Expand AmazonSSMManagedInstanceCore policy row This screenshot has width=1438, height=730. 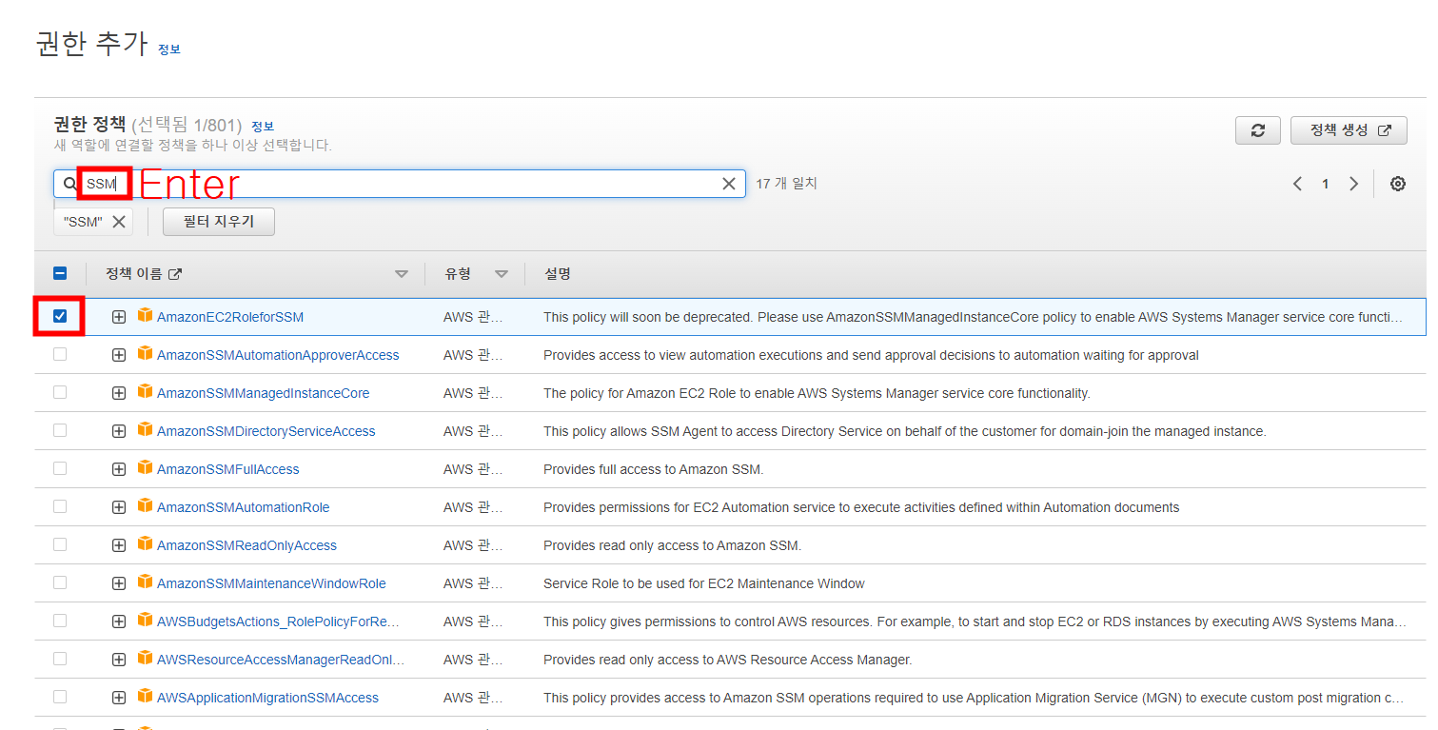119,393
